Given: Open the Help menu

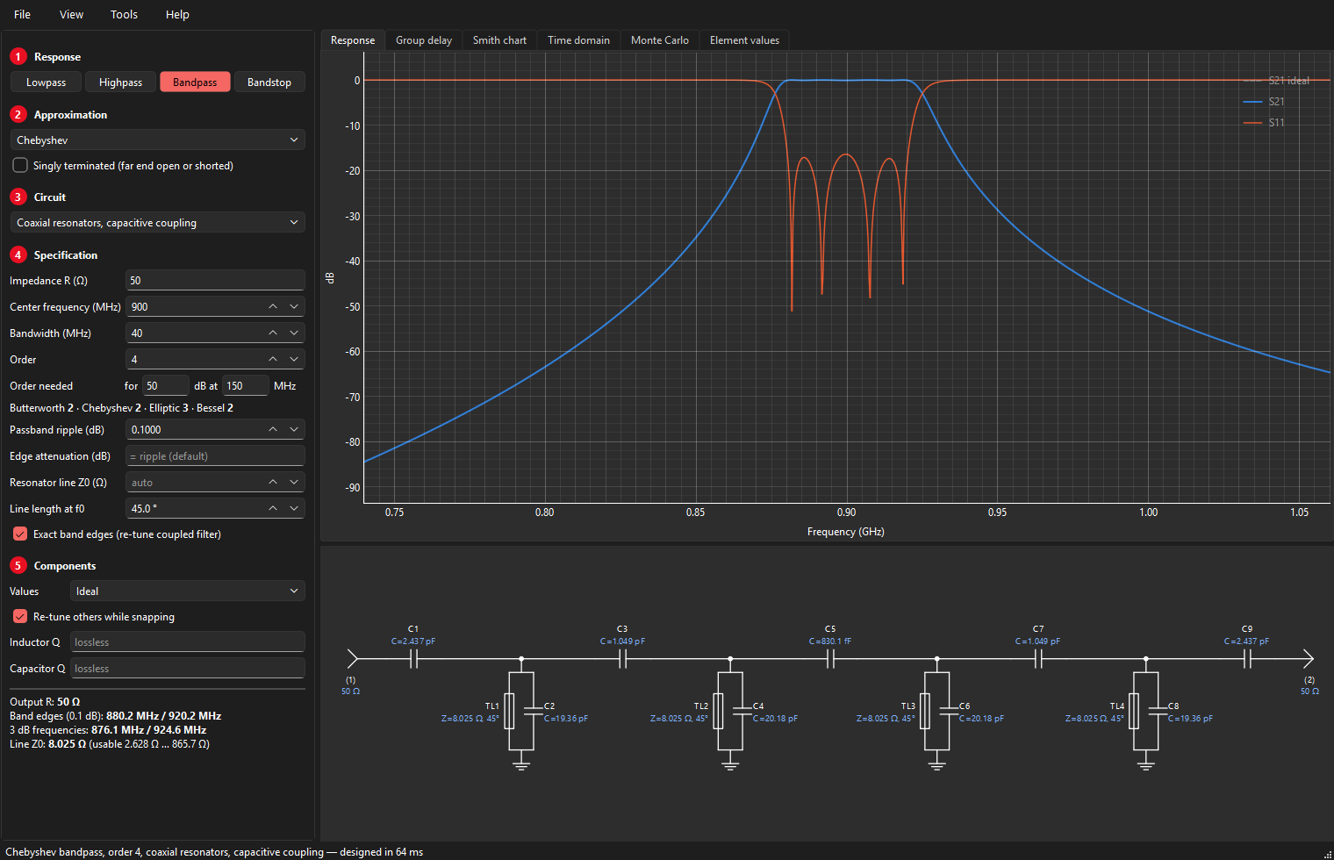Looking at the screenshot, I should click(x=177, y=14).
